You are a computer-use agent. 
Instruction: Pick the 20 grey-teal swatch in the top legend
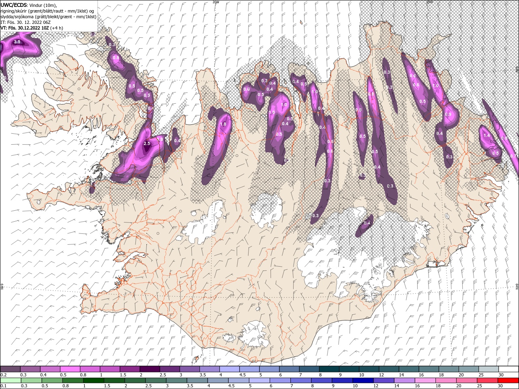(468, 369)
